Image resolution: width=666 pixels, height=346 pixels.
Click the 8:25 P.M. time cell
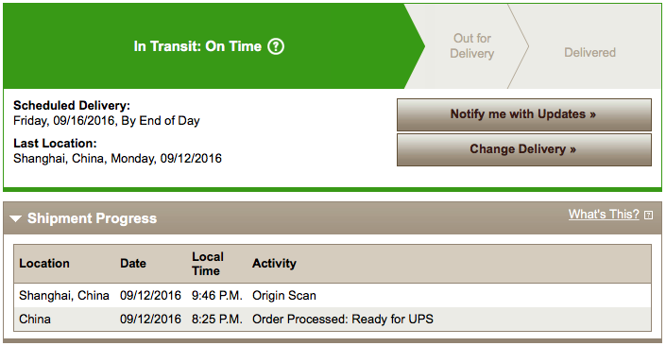click(x=216, y=320)
